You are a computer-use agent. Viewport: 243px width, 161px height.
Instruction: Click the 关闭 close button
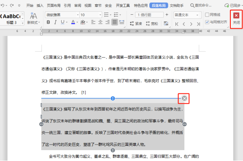pyautogui.click(x=236, y=19)
